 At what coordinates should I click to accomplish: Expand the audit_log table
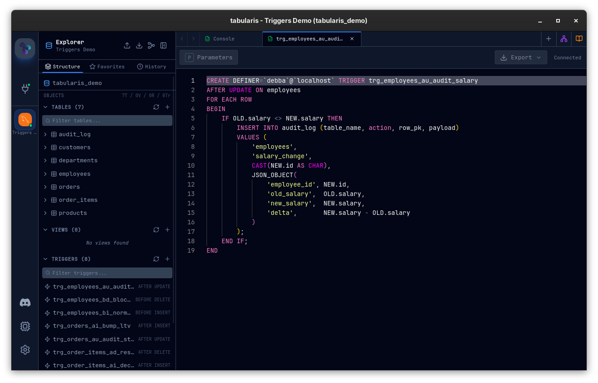(45, 134)
